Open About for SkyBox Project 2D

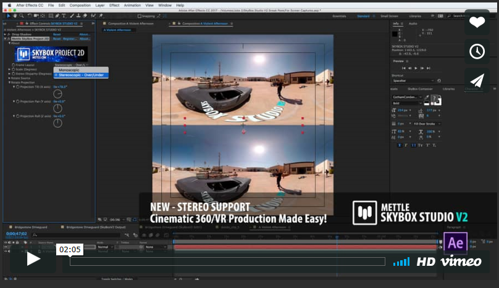[x=85, y=39]
